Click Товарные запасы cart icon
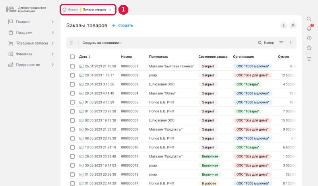Viewport: 318px width, 186px height. pos(11,43)
